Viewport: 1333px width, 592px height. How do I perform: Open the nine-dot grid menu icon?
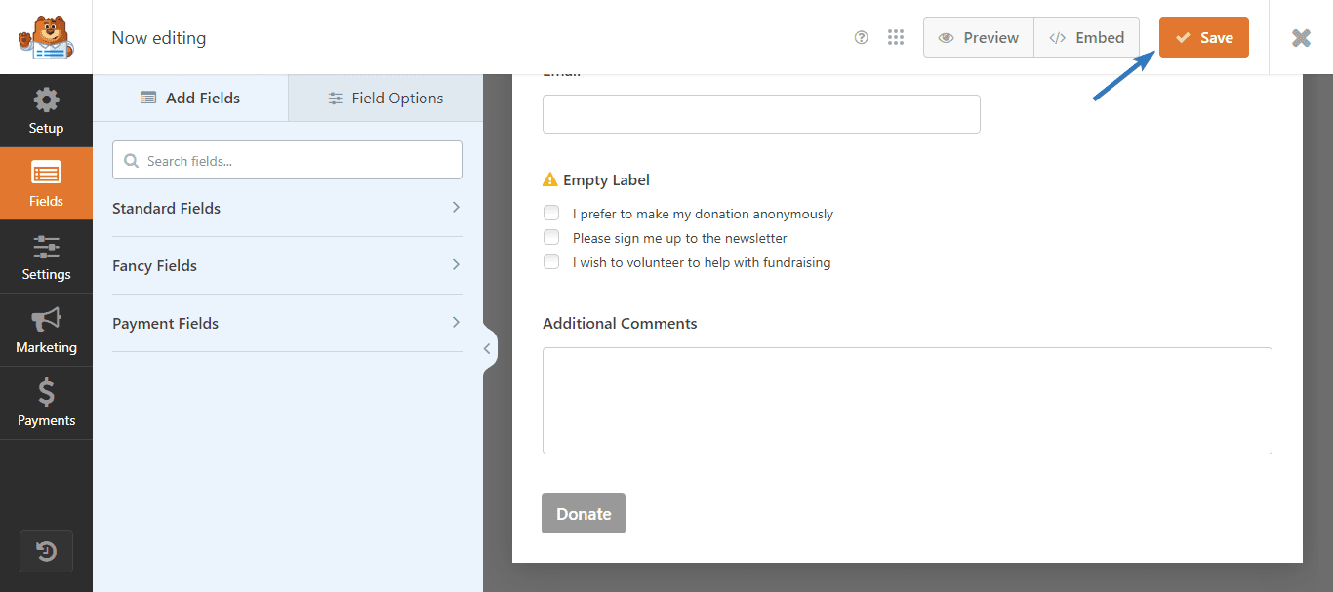(x=896, y=37)
